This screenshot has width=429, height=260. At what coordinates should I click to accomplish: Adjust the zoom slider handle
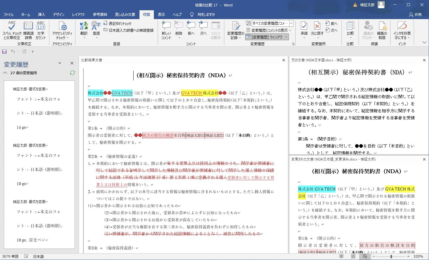391,256
